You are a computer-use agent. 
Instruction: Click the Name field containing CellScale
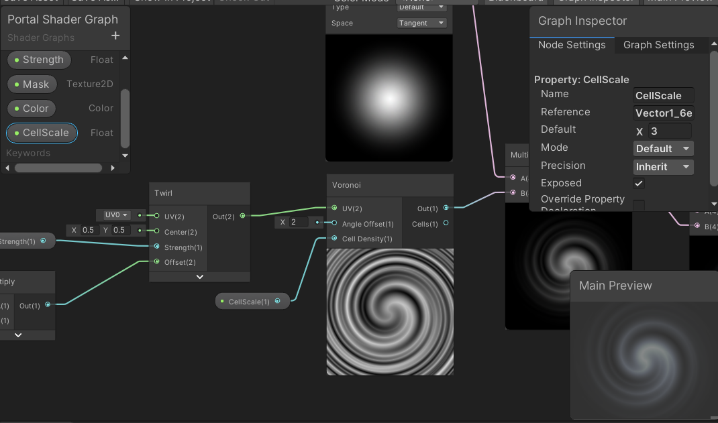point(663,96)
